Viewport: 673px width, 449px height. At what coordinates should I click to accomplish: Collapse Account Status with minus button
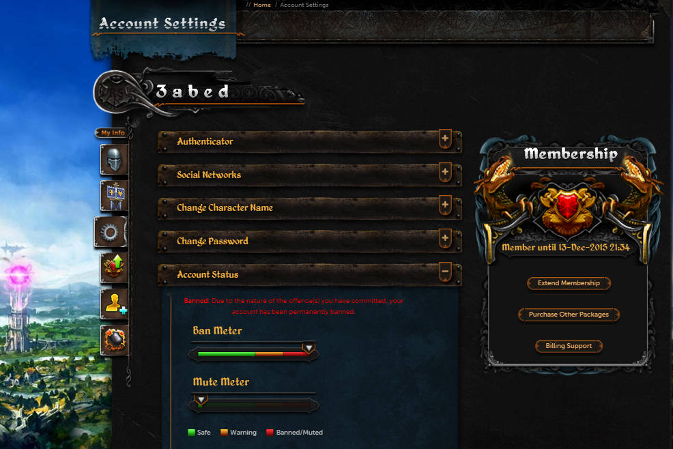point(445,272)
